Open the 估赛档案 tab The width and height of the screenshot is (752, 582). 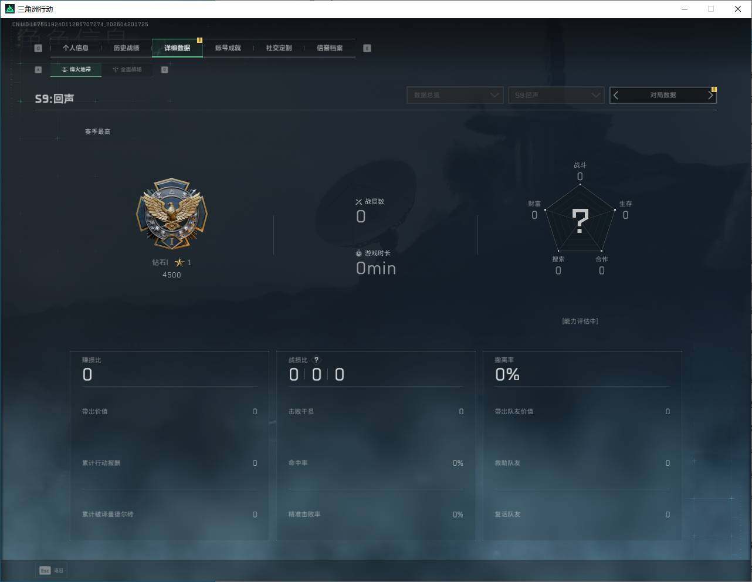point(330,48)
